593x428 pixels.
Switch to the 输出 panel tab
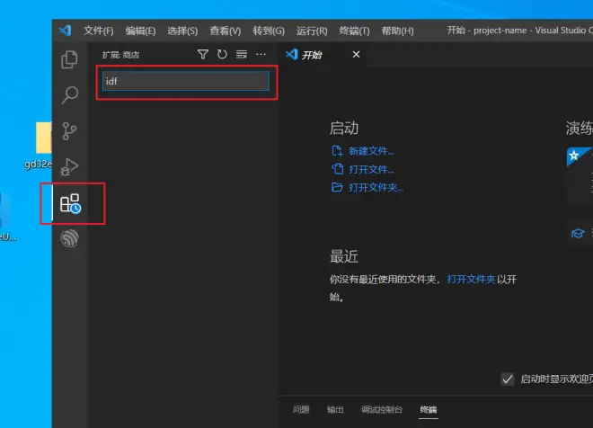click(x=335, y=409)
